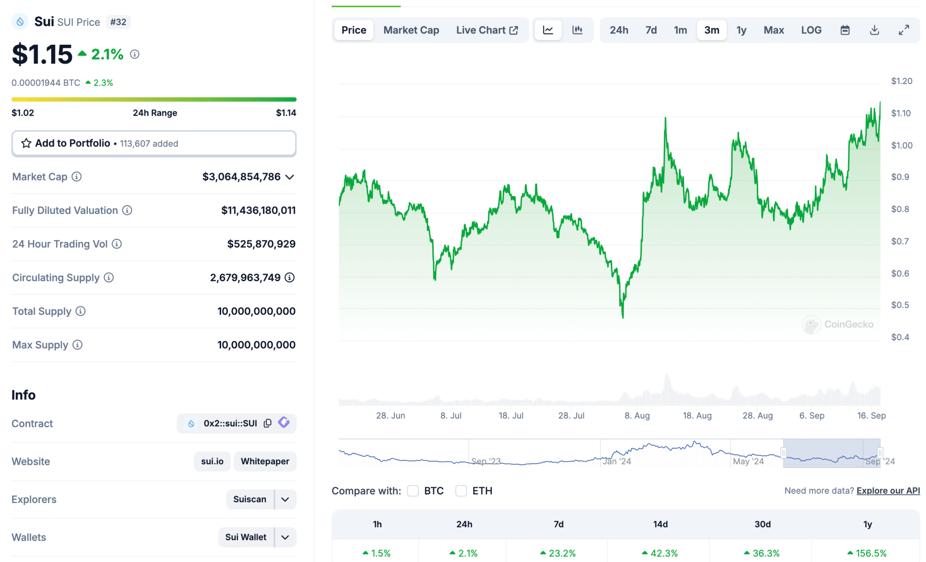Select the 1m time range

coord(680,30)
